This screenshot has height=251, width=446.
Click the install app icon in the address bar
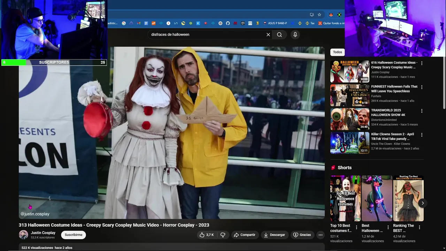[x=312, y=15]
